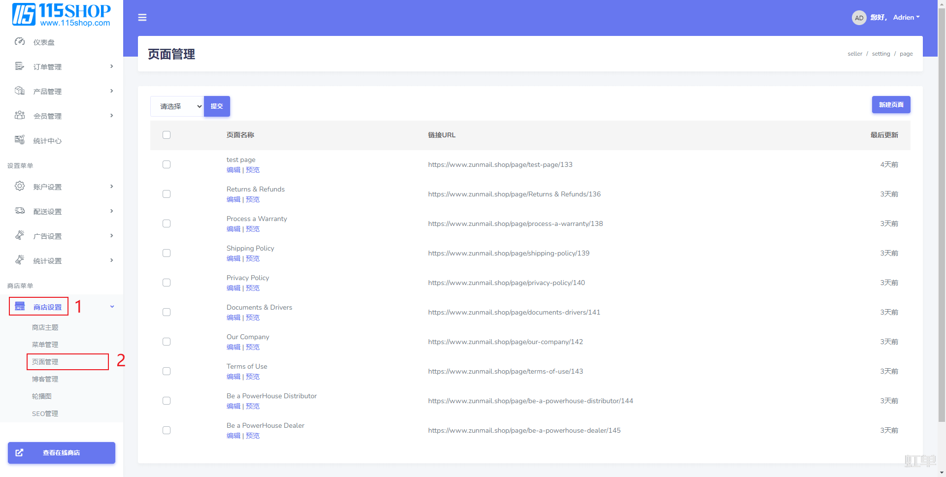Click 编辑 link for Shipping Policy
Image resolution: width=946 pixels, height=477 pixels.
tap(234, 258)
